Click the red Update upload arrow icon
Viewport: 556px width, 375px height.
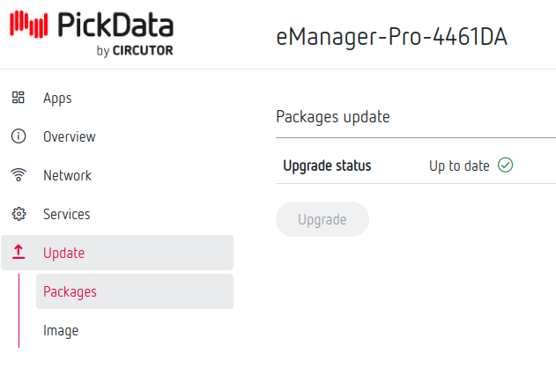coord(19,253)
